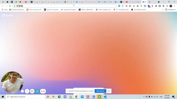Viewport: 177px width, 99px height.
Task: Click the microphone tray icon
Action: 149,97
